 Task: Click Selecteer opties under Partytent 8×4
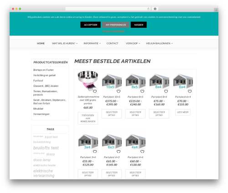pos(159,114)
